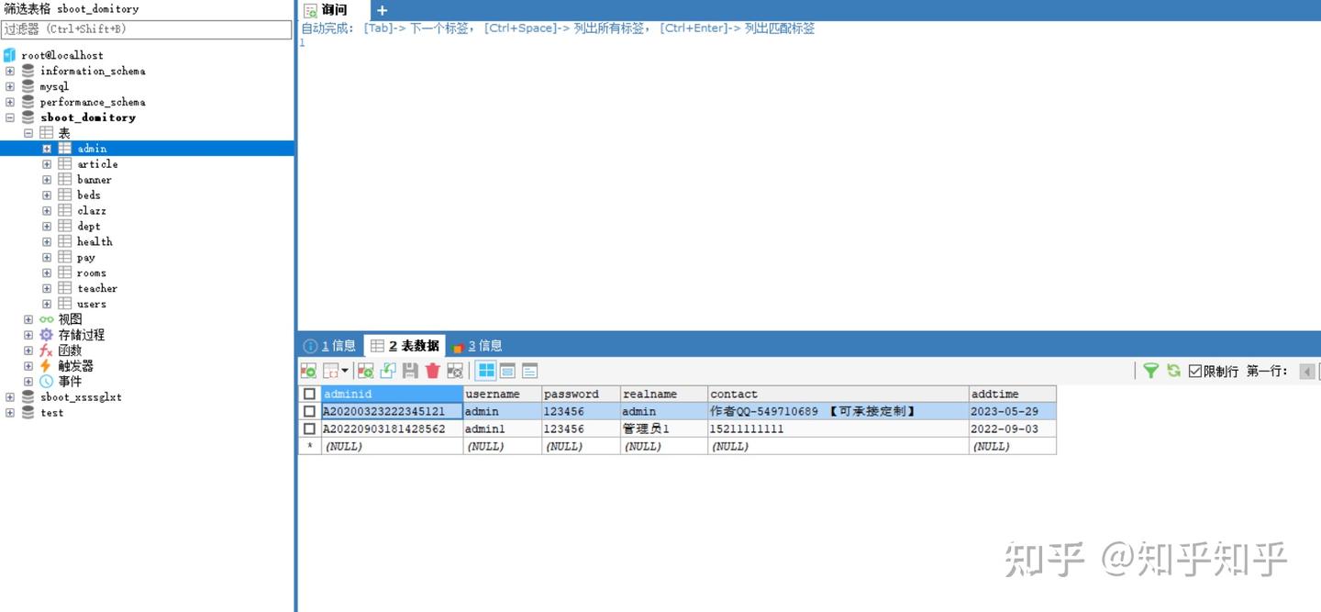Viewport: 1321px width, 612px height.
Task: Select the text view icon on toolbar
Action: point(530,371)
